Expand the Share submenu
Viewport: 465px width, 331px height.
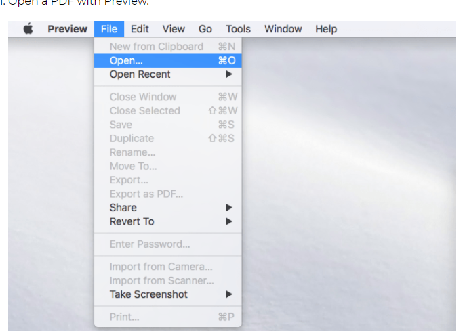(x=168, y=208)
